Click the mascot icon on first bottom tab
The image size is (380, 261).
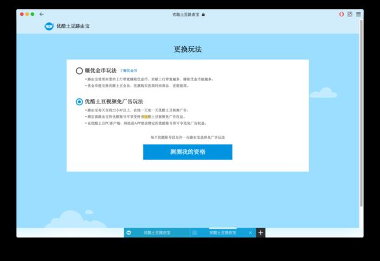tap(129, 232)
